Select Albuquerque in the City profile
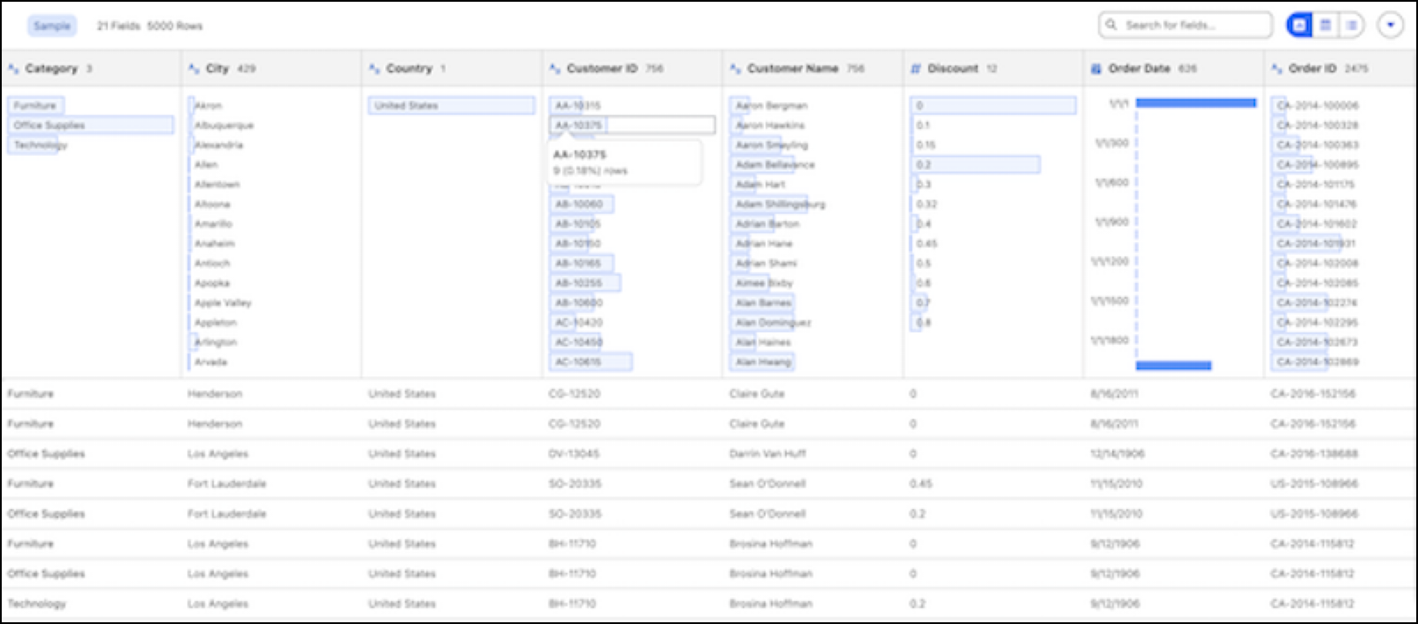1418x624 pixels. pos(224,125)
